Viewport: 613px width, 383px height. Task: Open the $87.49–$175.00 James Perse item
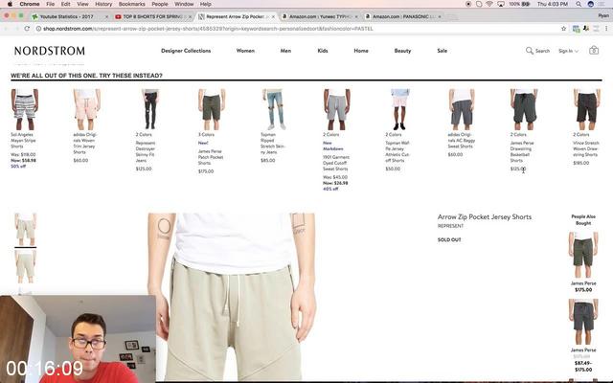point(583,335)
